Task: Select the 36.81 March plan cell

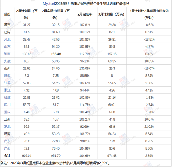Action: 112,39
